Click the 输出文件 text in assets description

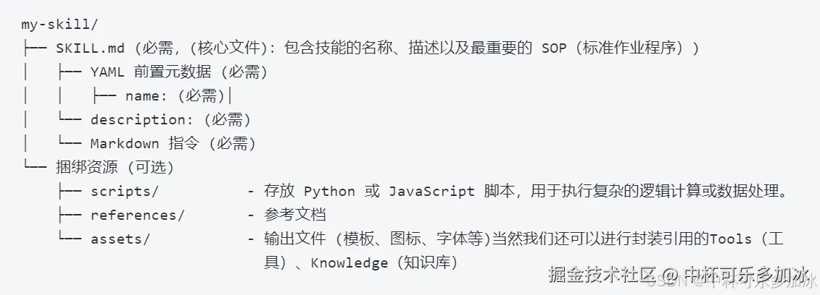tap(288, 239)
